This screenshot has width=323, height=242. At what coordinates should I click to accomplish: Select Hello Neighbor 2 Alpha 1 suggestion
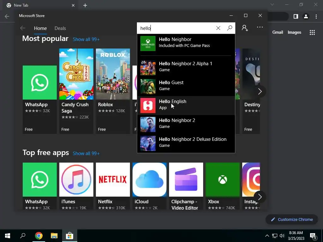186,68
